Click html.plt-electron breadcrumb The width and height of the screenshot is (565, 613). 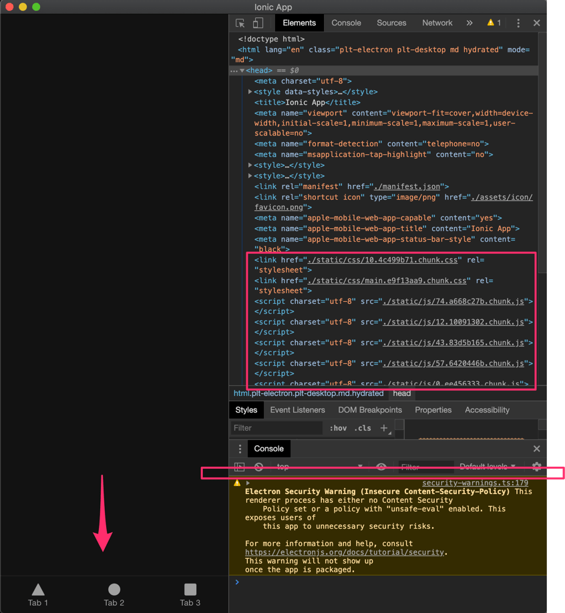(309, 393)
